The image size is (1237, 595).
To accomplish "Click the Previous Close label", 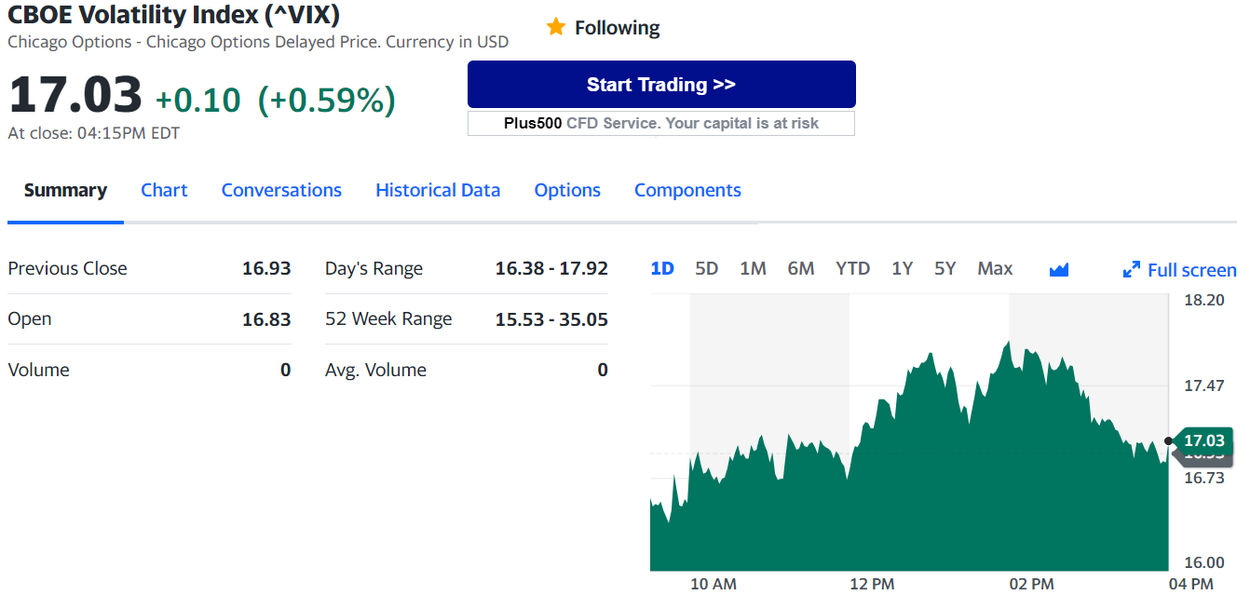I will (67, 268).
